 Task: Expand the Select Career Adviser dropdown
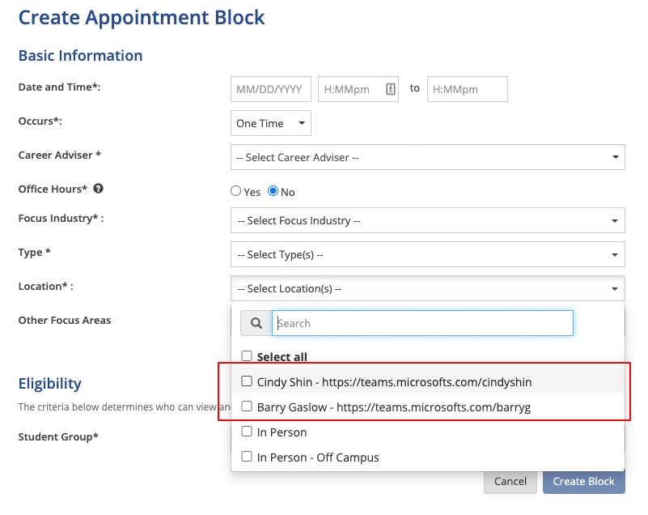[x=427, y=157]
